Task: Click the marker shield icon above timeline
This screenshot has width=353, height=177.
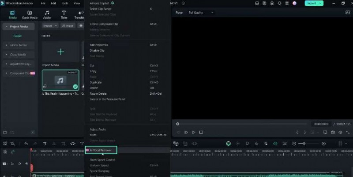Action: tap(247, 144)
